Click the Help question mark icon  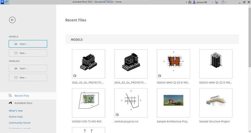pos(223,2)
